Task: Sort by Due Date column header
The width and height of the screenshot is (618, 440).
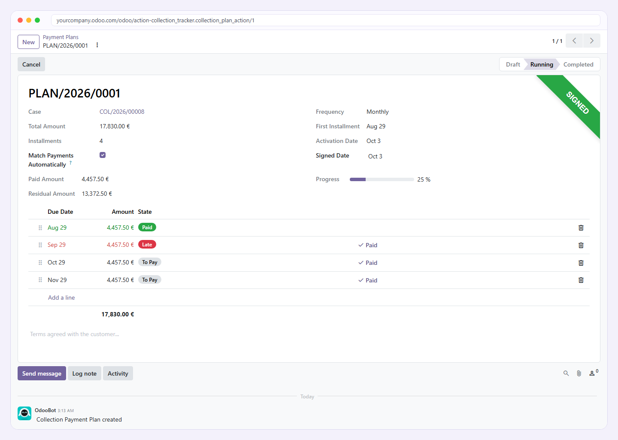Action: click(x=61, y=212)
